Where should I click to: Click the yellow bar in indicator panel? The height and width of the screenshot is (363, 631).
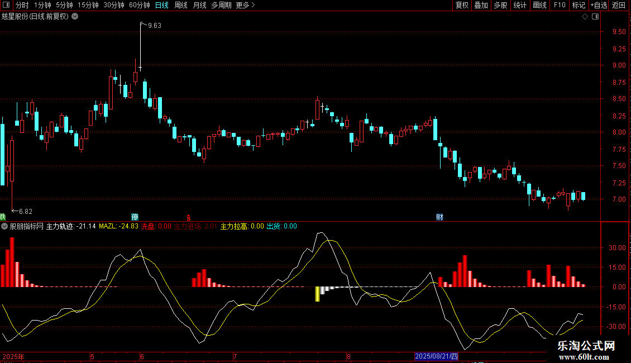pos(317,294)
